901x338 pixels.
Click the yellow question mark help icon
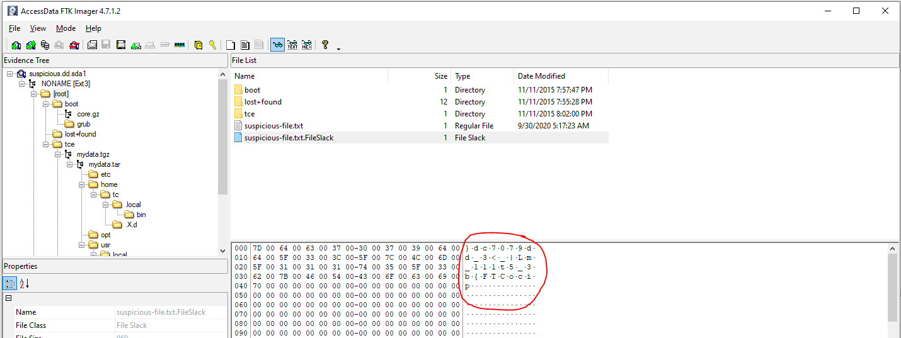tap(325, 45)
